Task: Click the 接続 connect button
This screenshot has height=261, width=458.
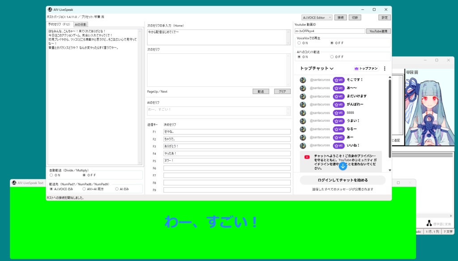Action: (340, 17)
